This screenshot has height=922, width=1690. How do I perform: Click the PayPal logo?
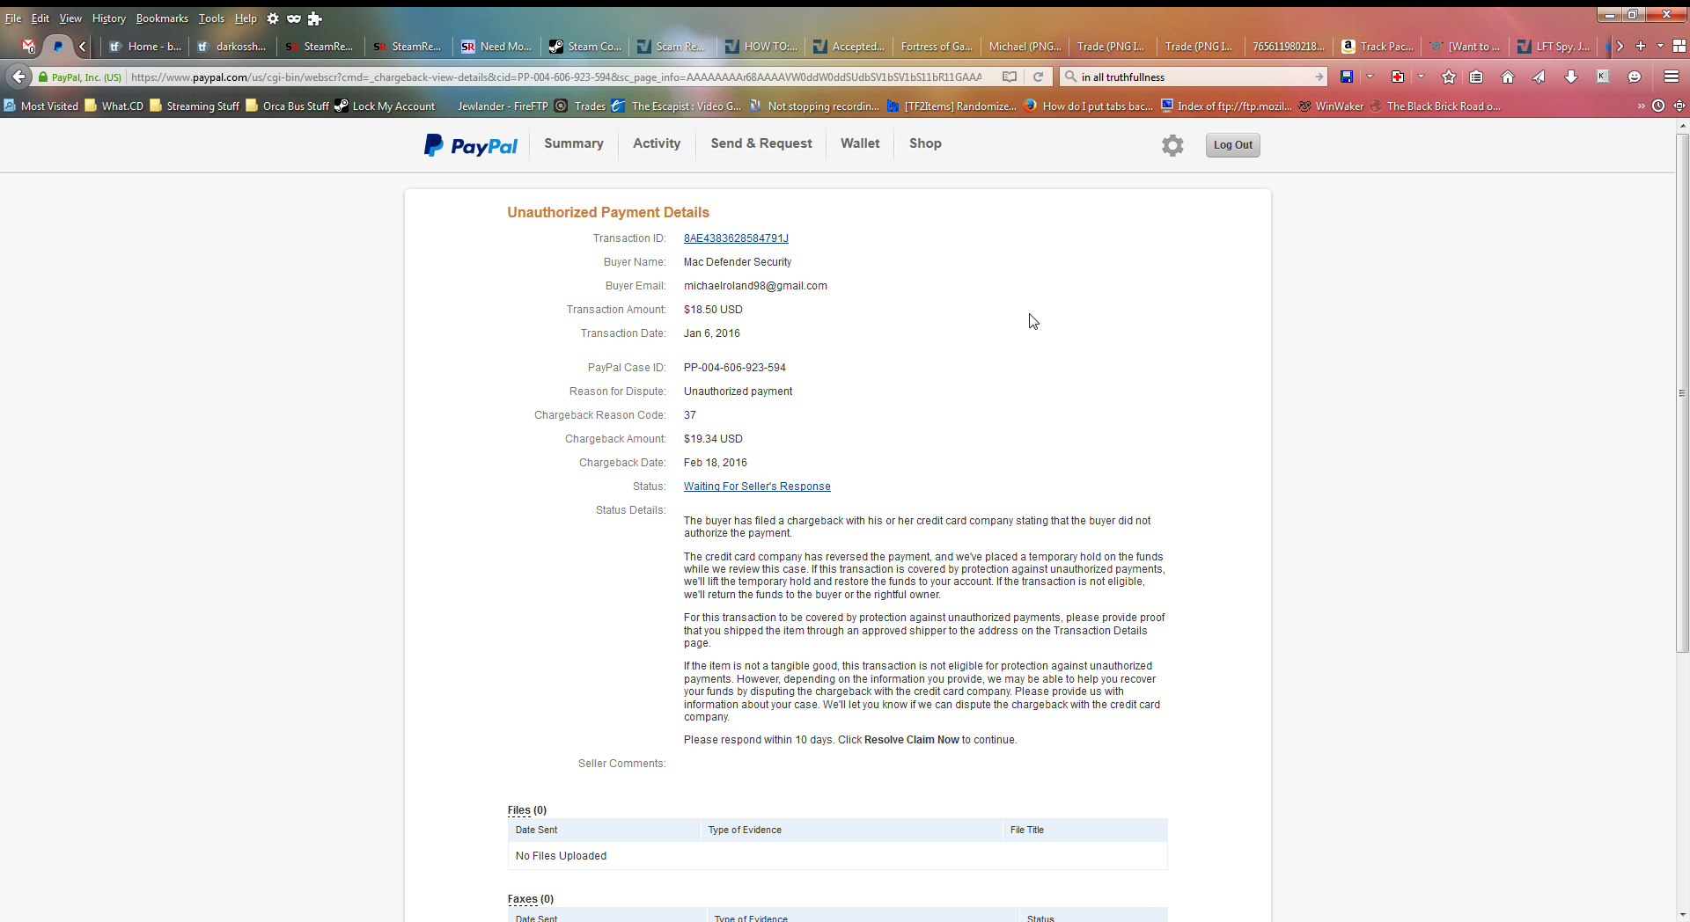(471, 145)
